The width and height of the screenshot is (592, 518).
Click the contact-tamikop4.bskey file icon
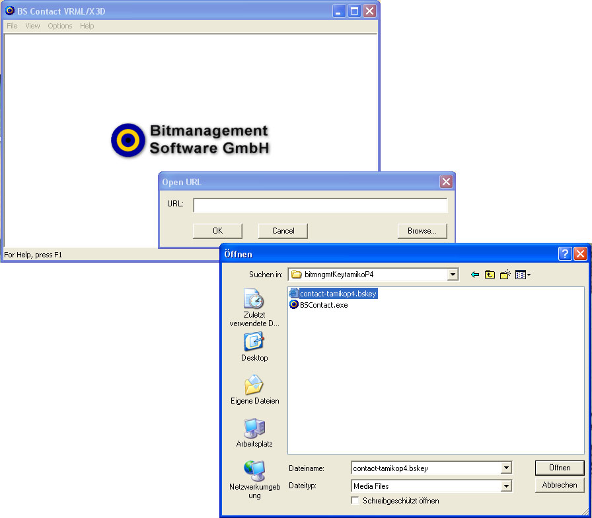point(294,294)
